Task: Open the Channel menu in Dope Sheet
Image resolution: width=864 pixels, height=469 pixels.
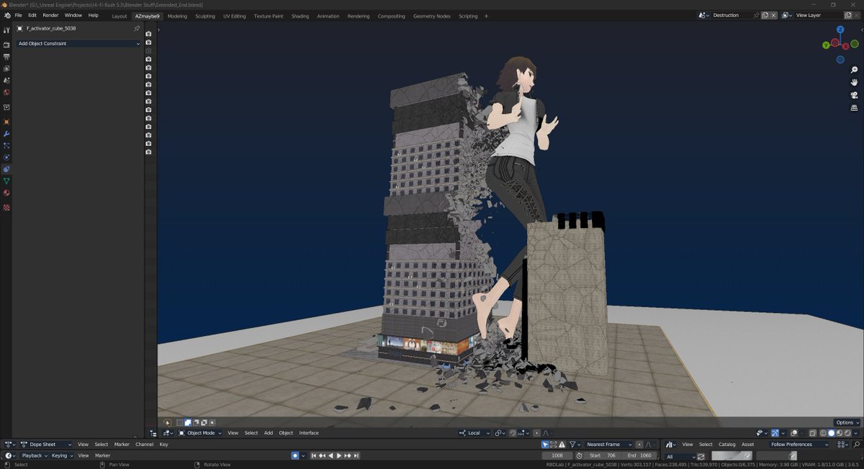Action: pyautogui.click(x=145, y=445)
